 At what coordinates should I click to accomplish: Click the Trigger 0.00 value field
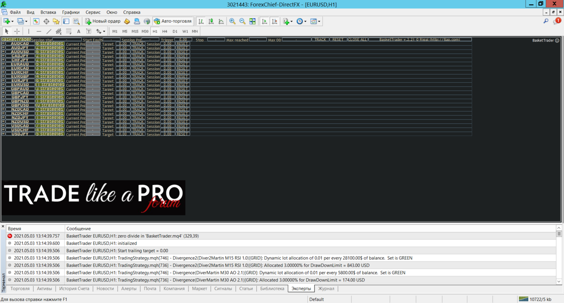[183, 39]
